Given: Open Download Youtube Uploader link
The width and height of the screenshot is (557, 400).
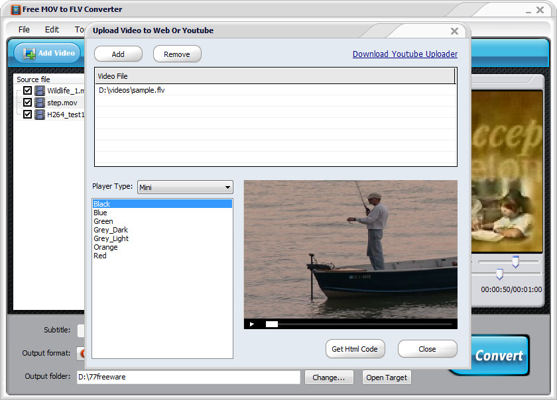Looking at the screenshot, I should (405, 54).
